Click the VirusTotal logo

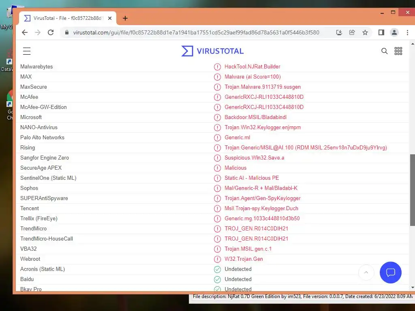[212, 51]
